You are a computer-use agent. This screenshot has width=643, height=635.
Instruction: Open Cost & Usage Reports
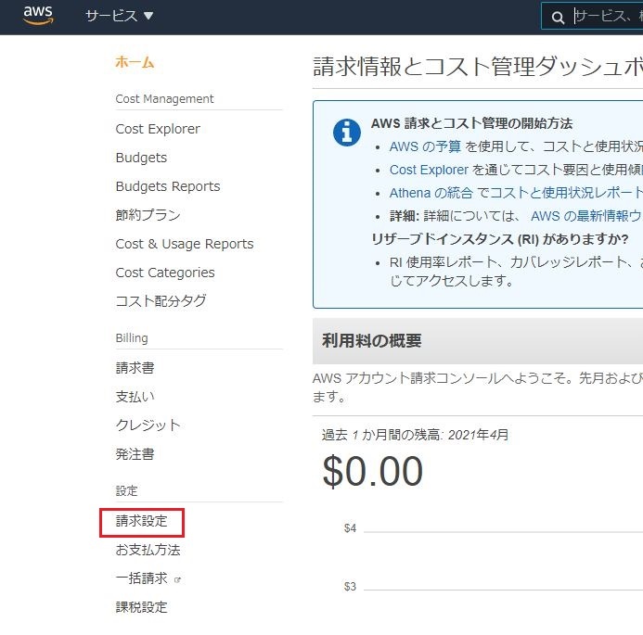pyautogui.click(x=185, y=244)
